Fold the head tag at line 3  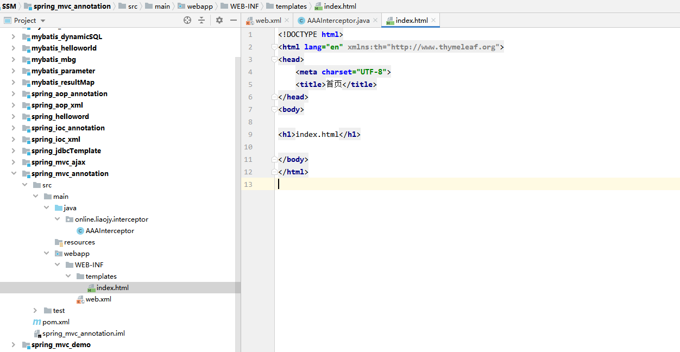[274, 60]
